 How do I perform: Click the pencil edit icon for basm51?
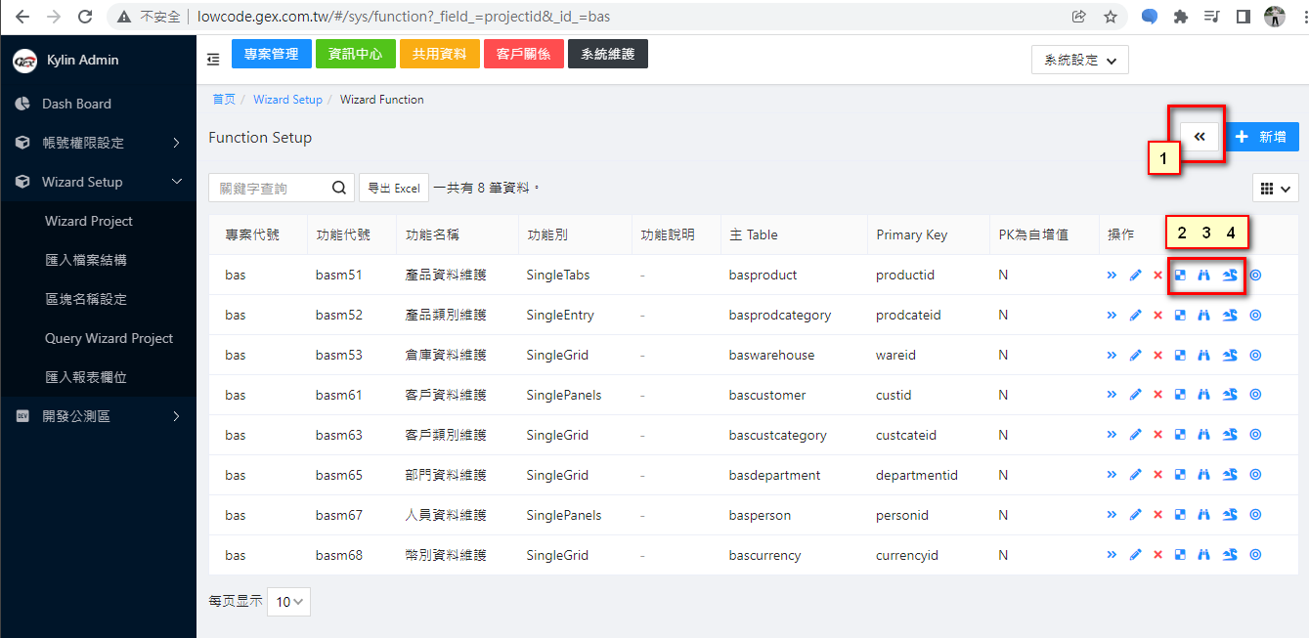[x=1135, y=276]
